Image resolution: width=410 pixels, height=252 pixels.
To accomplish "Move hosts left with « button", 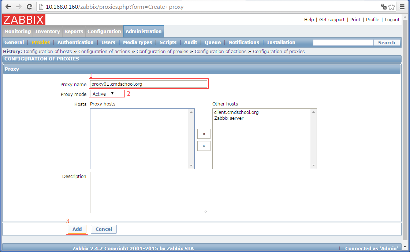I will 204,134.
